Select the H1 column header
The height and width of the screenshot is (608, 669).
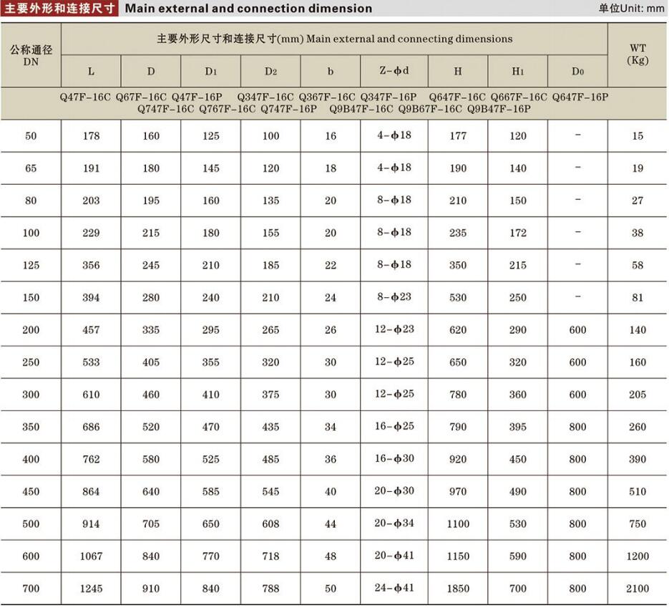(x=517, y=71)
